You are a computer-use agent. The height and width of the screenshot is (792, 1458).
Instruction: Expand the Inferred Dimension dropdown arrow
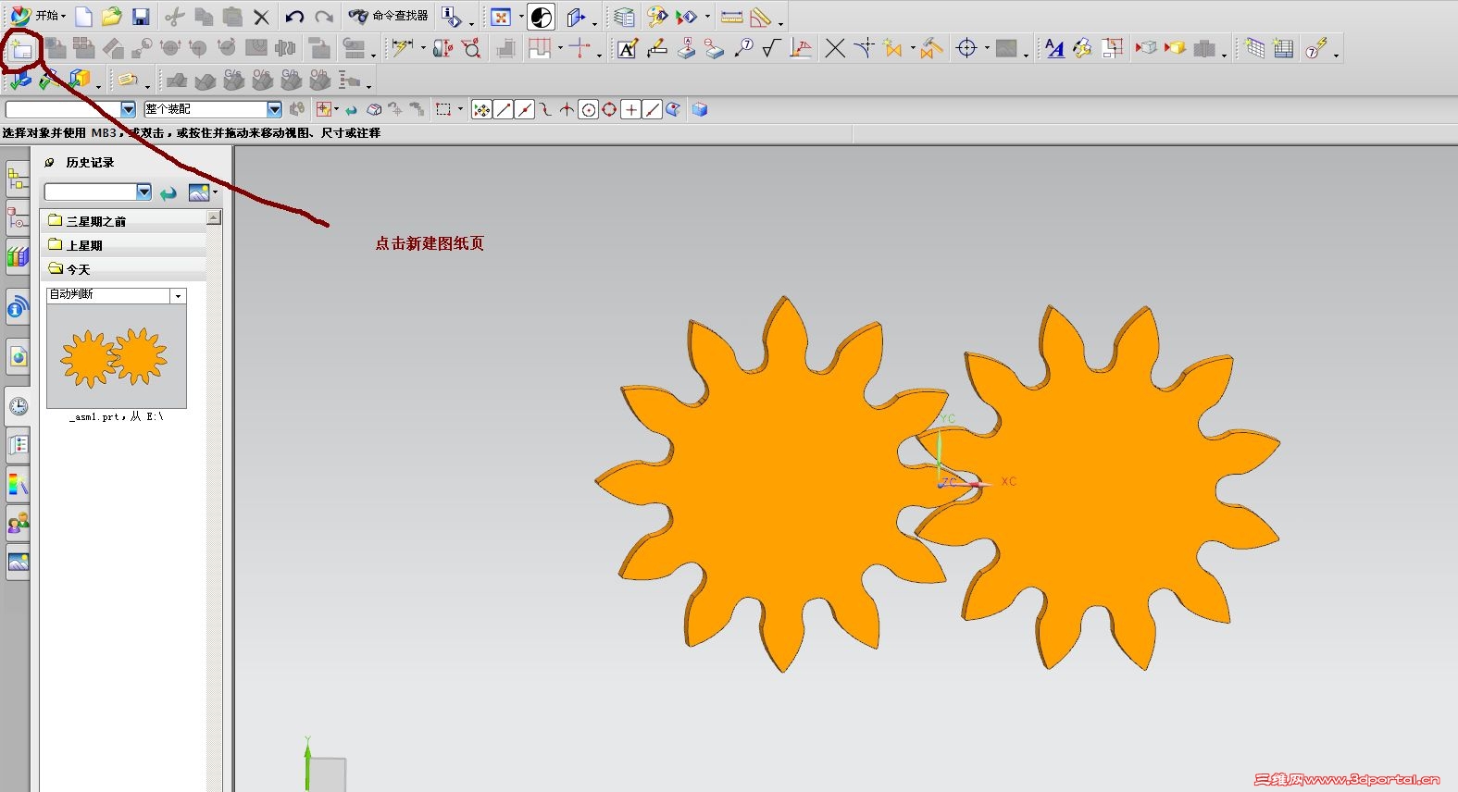point(423,49)
